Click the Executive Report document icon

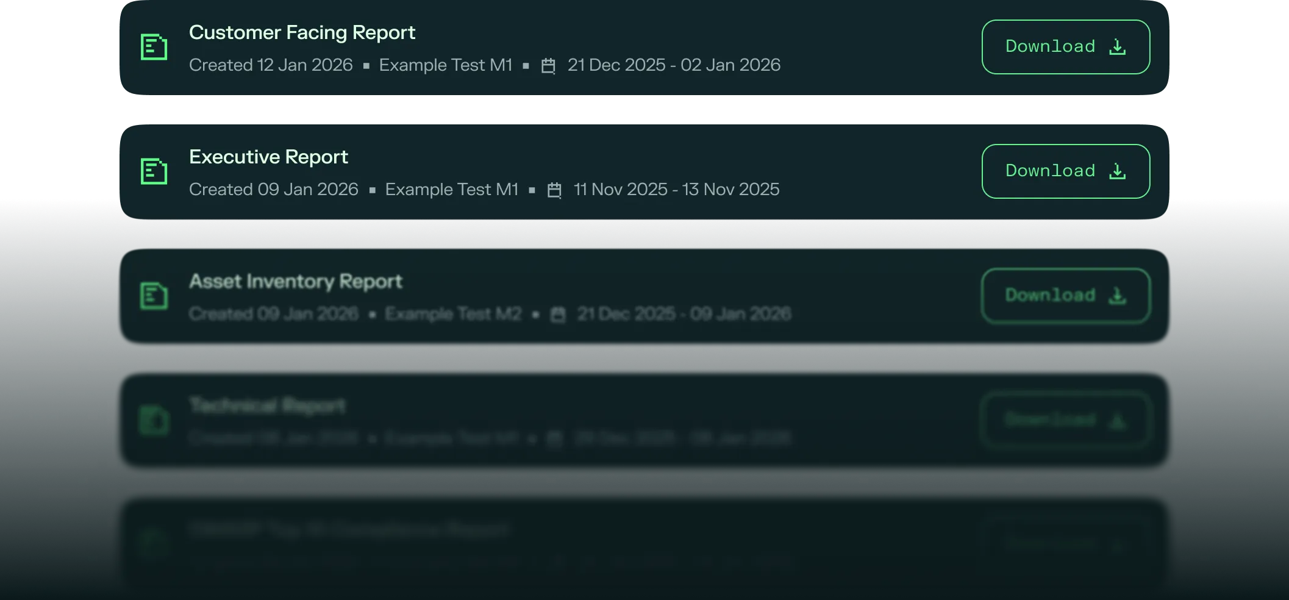[154, 171]
